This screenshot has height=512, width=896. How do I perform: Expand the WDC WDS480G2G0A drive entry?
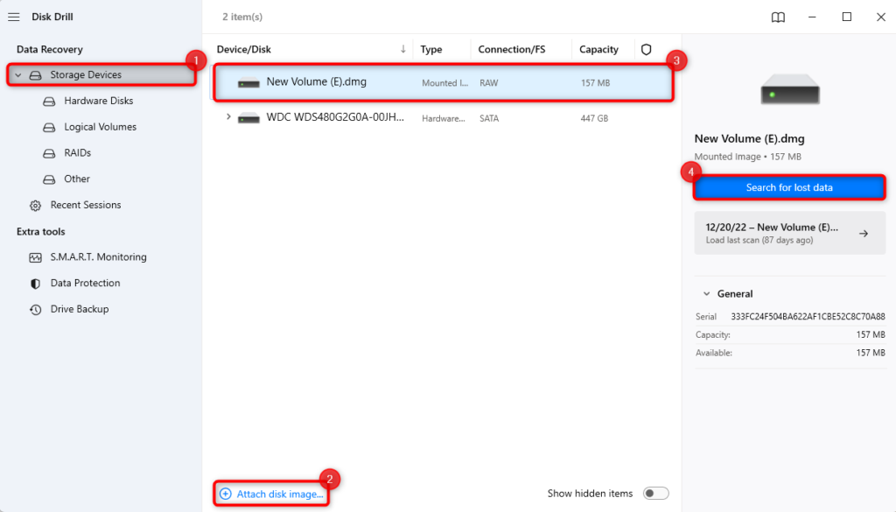228,115
